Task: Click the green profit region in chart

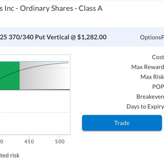Action: (x=10, y=76)
